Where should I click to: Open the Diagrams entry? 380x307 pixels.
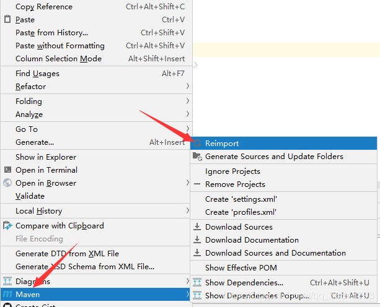(x=96, y=282)
